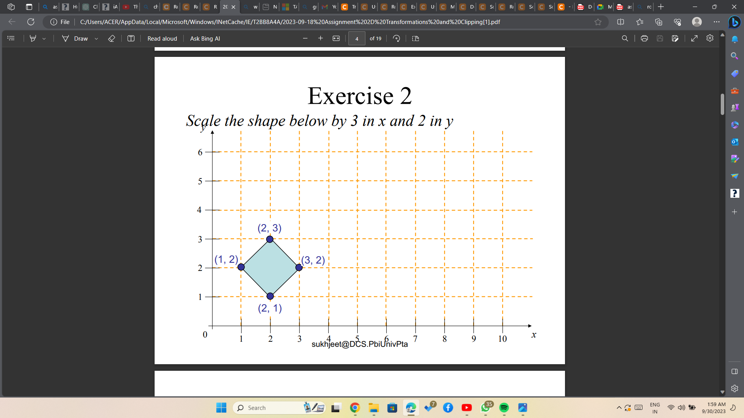Open the Draw pen options dropdown
744x418 pixels.
pos(96,38)
